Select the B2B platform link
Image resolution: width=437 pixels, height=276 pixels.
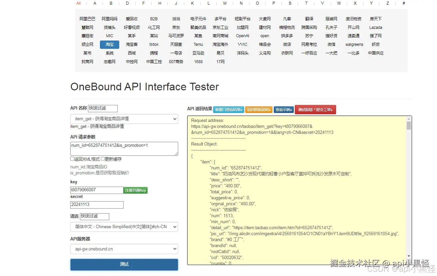pyautogui.click(x=154, y=19)
